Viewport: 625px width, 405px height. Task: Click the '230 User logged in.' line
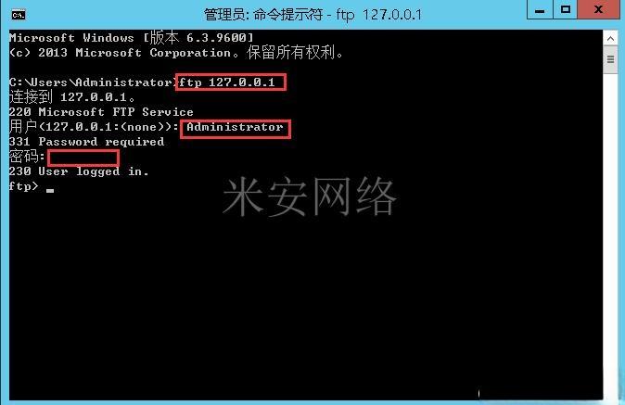pyautogui.click(x=79, y=171)
